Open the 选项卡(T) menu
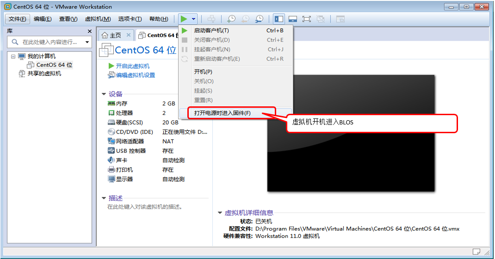This screenshot has height=259, width=495. [130, 19]
